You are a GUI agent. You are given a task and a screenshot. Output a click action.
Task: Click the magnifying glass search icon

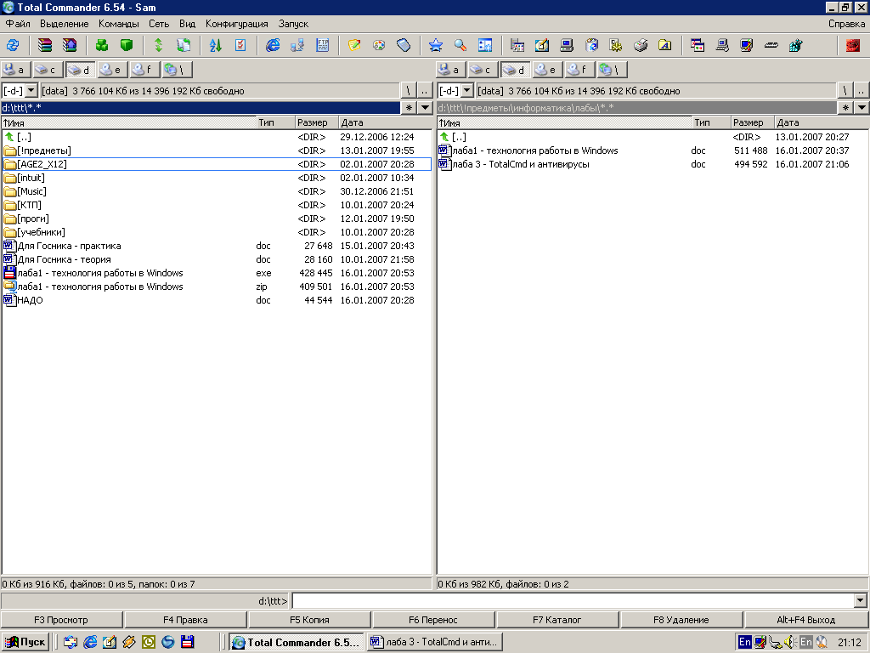pos(460,45)
